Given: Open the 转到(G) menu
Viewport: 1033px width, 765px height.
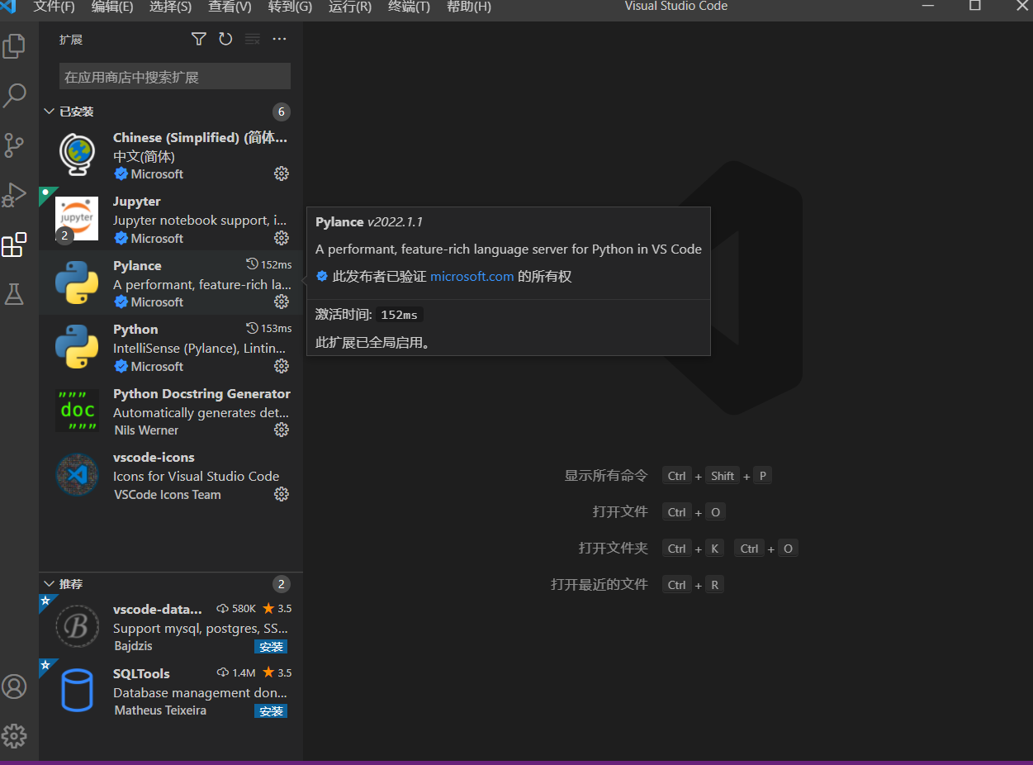Looking at the screenshot, I should [x=290, y=7].
